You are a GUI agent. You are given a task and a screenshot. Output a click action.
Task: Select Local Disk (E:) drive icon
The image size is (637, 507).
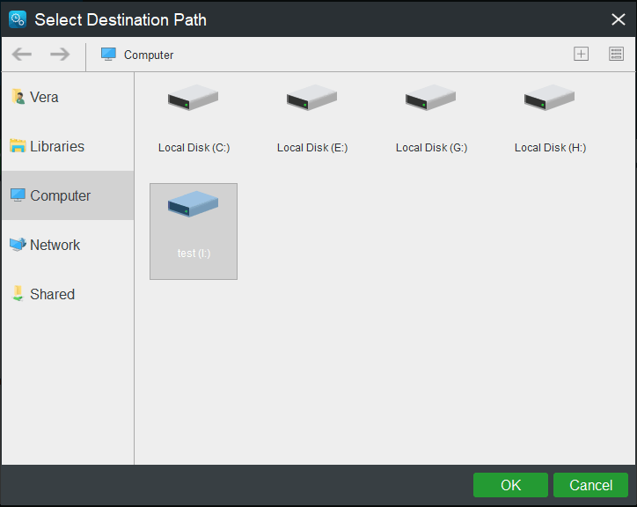point(311,98)
